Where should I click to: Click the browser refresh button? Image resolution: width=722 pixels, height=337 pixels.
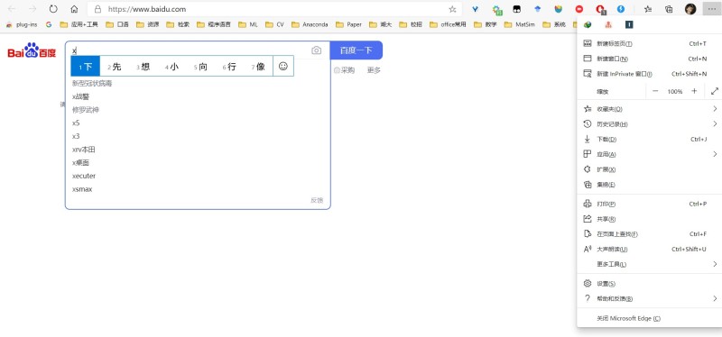coord(53,9)
